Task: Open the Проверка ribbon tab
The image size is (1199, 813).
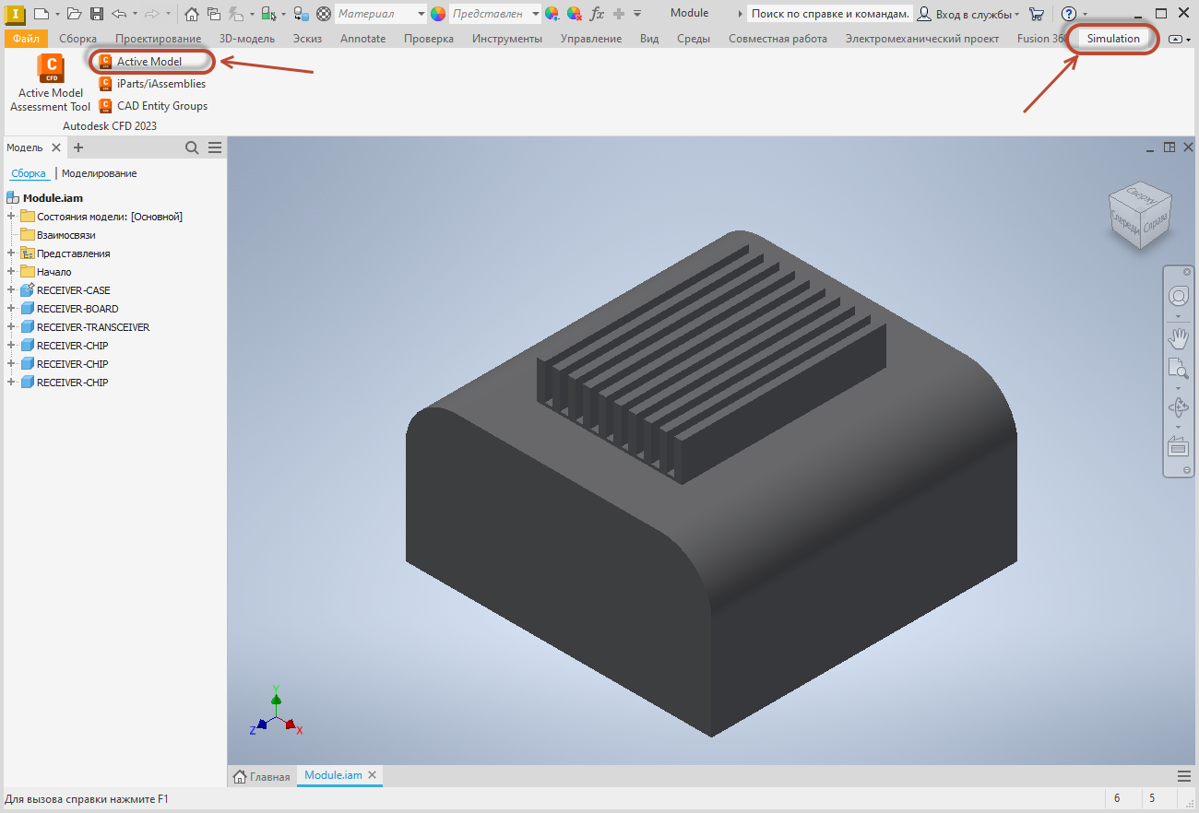Action: (429, 39)
